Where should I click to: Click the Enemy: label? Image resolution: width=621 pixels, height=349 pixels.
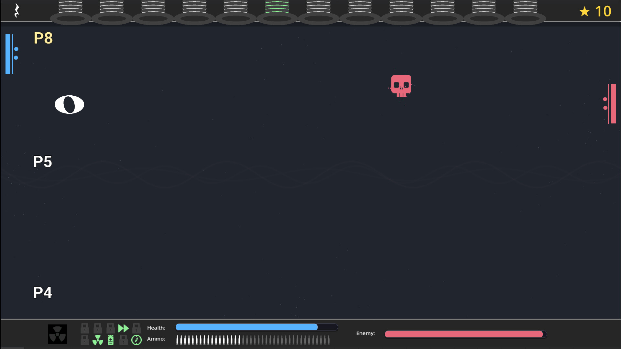365,333
